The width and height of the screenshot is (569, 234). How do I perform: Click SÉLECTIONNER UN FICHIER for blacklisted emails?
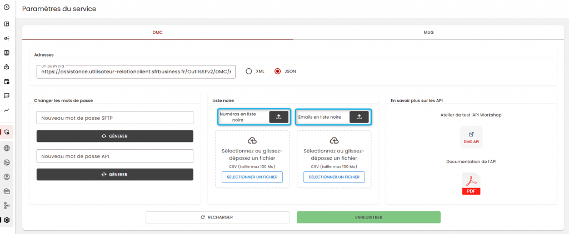tap(334, 177)
